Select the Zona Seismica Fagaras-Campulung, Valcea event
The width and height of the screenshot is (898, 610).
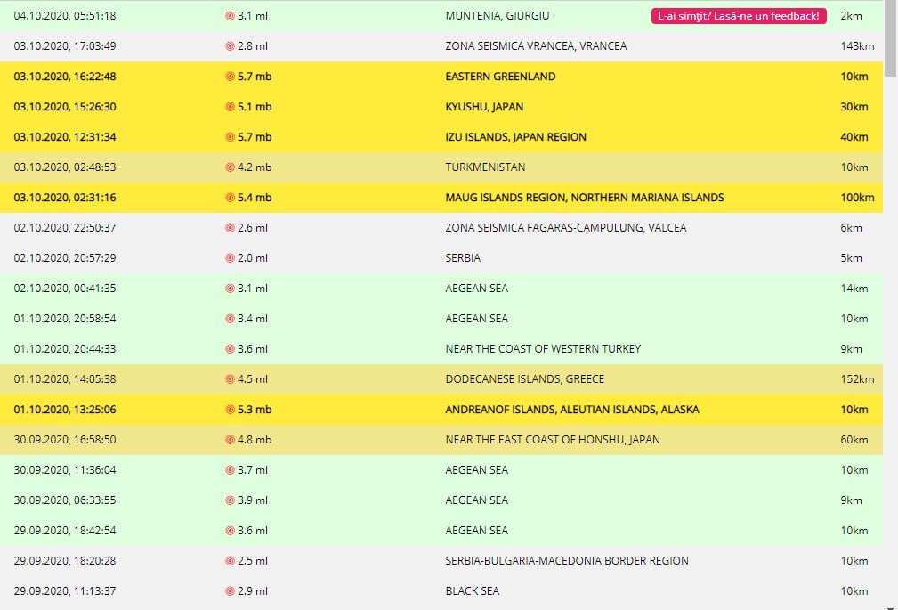click(565, 228)
